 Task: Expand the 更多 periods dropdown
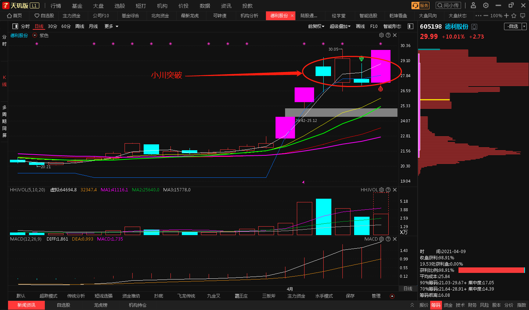click(x=111, y=26)
